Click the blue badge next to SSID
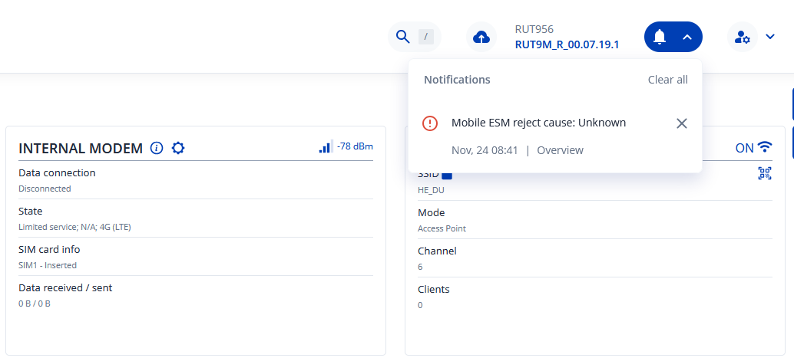This screenshot has height=361, width=794. coord(447,175)
